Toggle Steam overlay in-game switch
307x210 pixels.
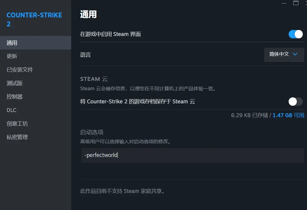click(296, 34)
